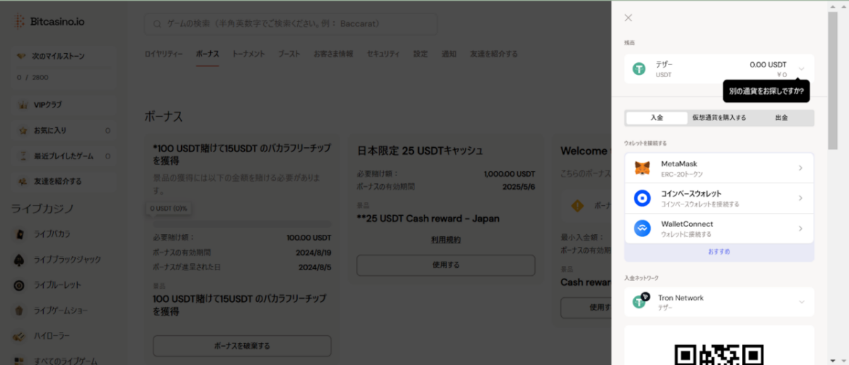Click the 最近プレイしたゲーム icon
The image size is (849, 365).
tap(22, 156)
